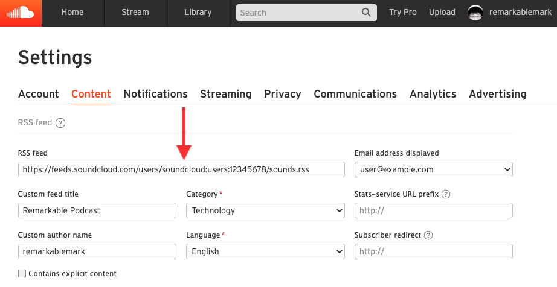Toggle Contains explicit content checkbox
Viewport: 557px width, 287px height.
click(x=22, y=274)
